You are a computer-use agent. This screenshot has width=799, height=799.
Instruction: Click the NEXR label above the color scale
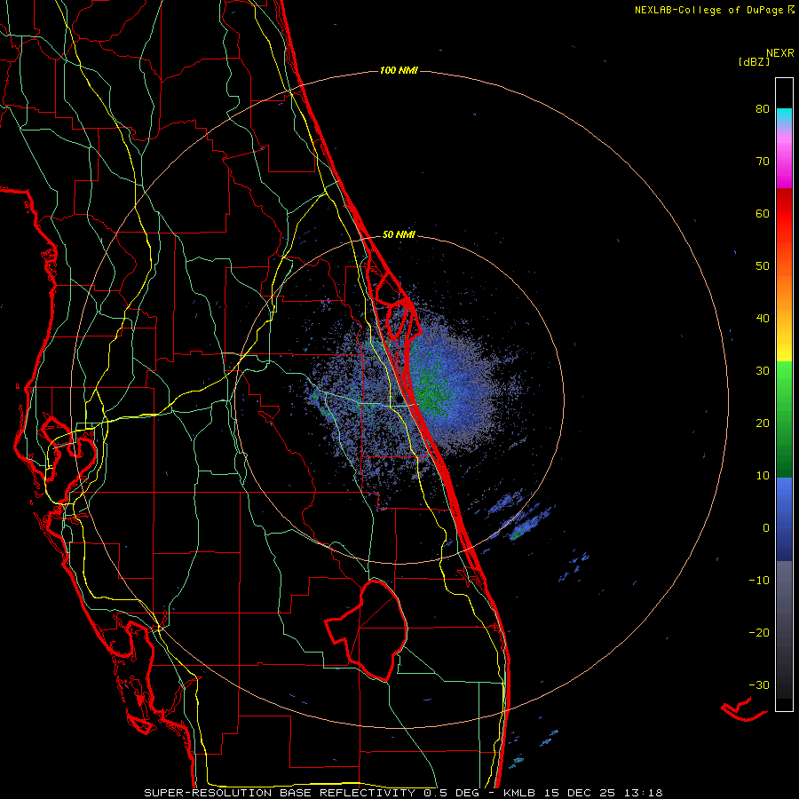coord(780,53)
